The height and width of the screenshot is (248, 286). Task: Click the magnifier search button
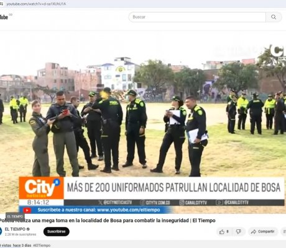point(274,17)
